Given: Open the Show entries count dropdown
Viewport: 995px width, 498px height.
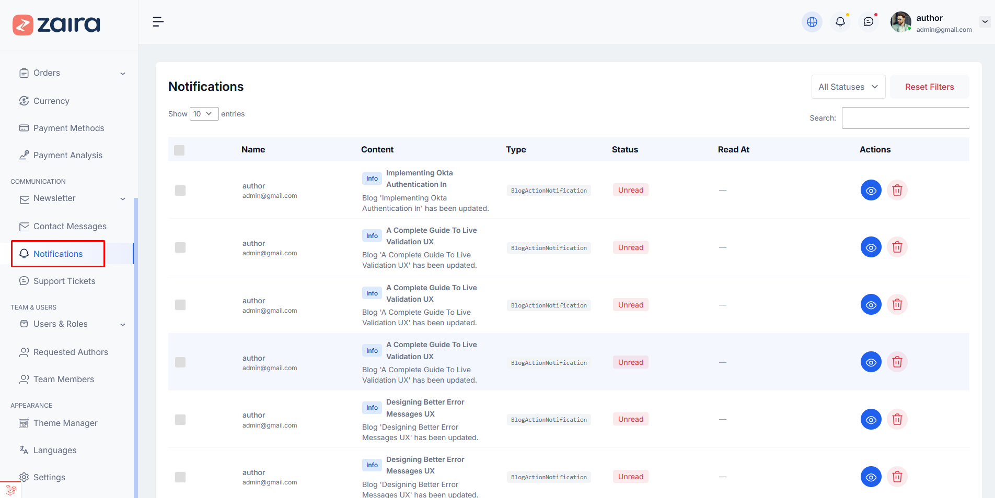Looking at the screenshot, I should point(204,114).
